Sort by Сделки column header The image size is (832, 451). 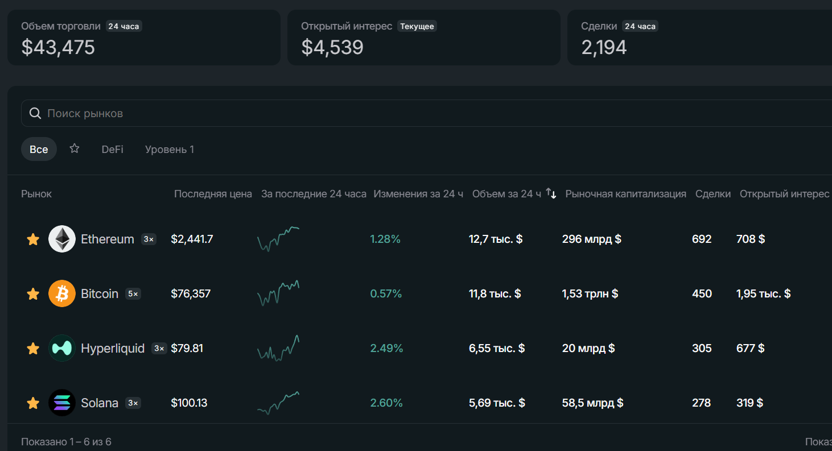click(x=713, y=194)
